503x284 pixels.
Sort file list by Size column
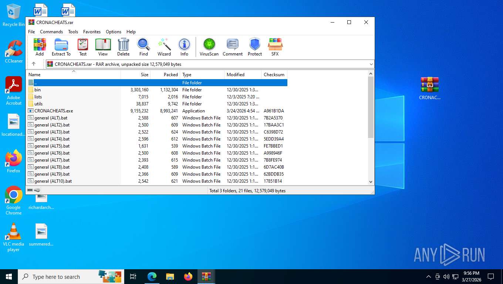pos(136,74)
